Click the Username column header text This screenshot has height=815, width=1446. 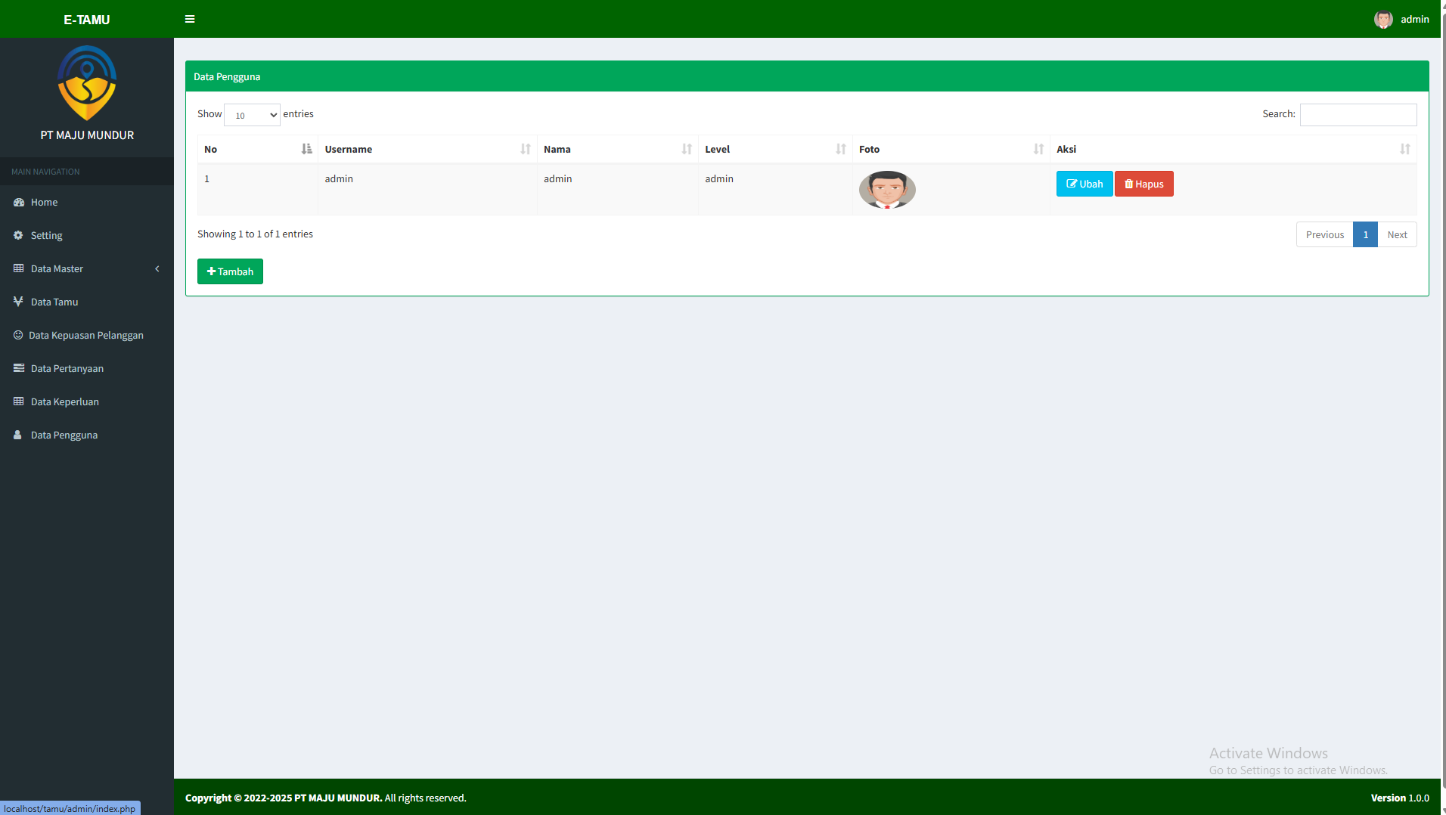pos(348,149)
